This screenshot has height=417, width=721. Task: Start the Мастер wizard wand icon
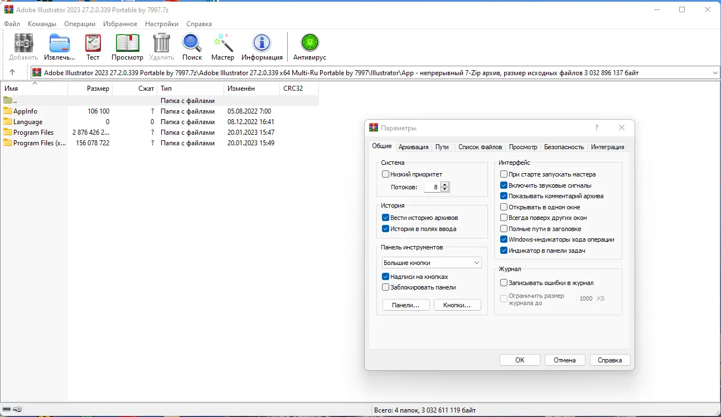tap(223, 42)
